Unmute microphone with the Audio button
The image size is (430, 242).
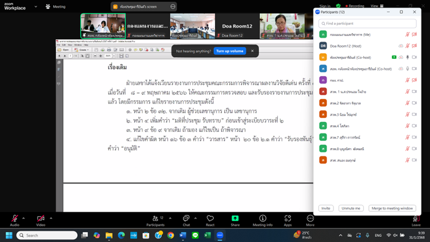[x=14, y=220]
